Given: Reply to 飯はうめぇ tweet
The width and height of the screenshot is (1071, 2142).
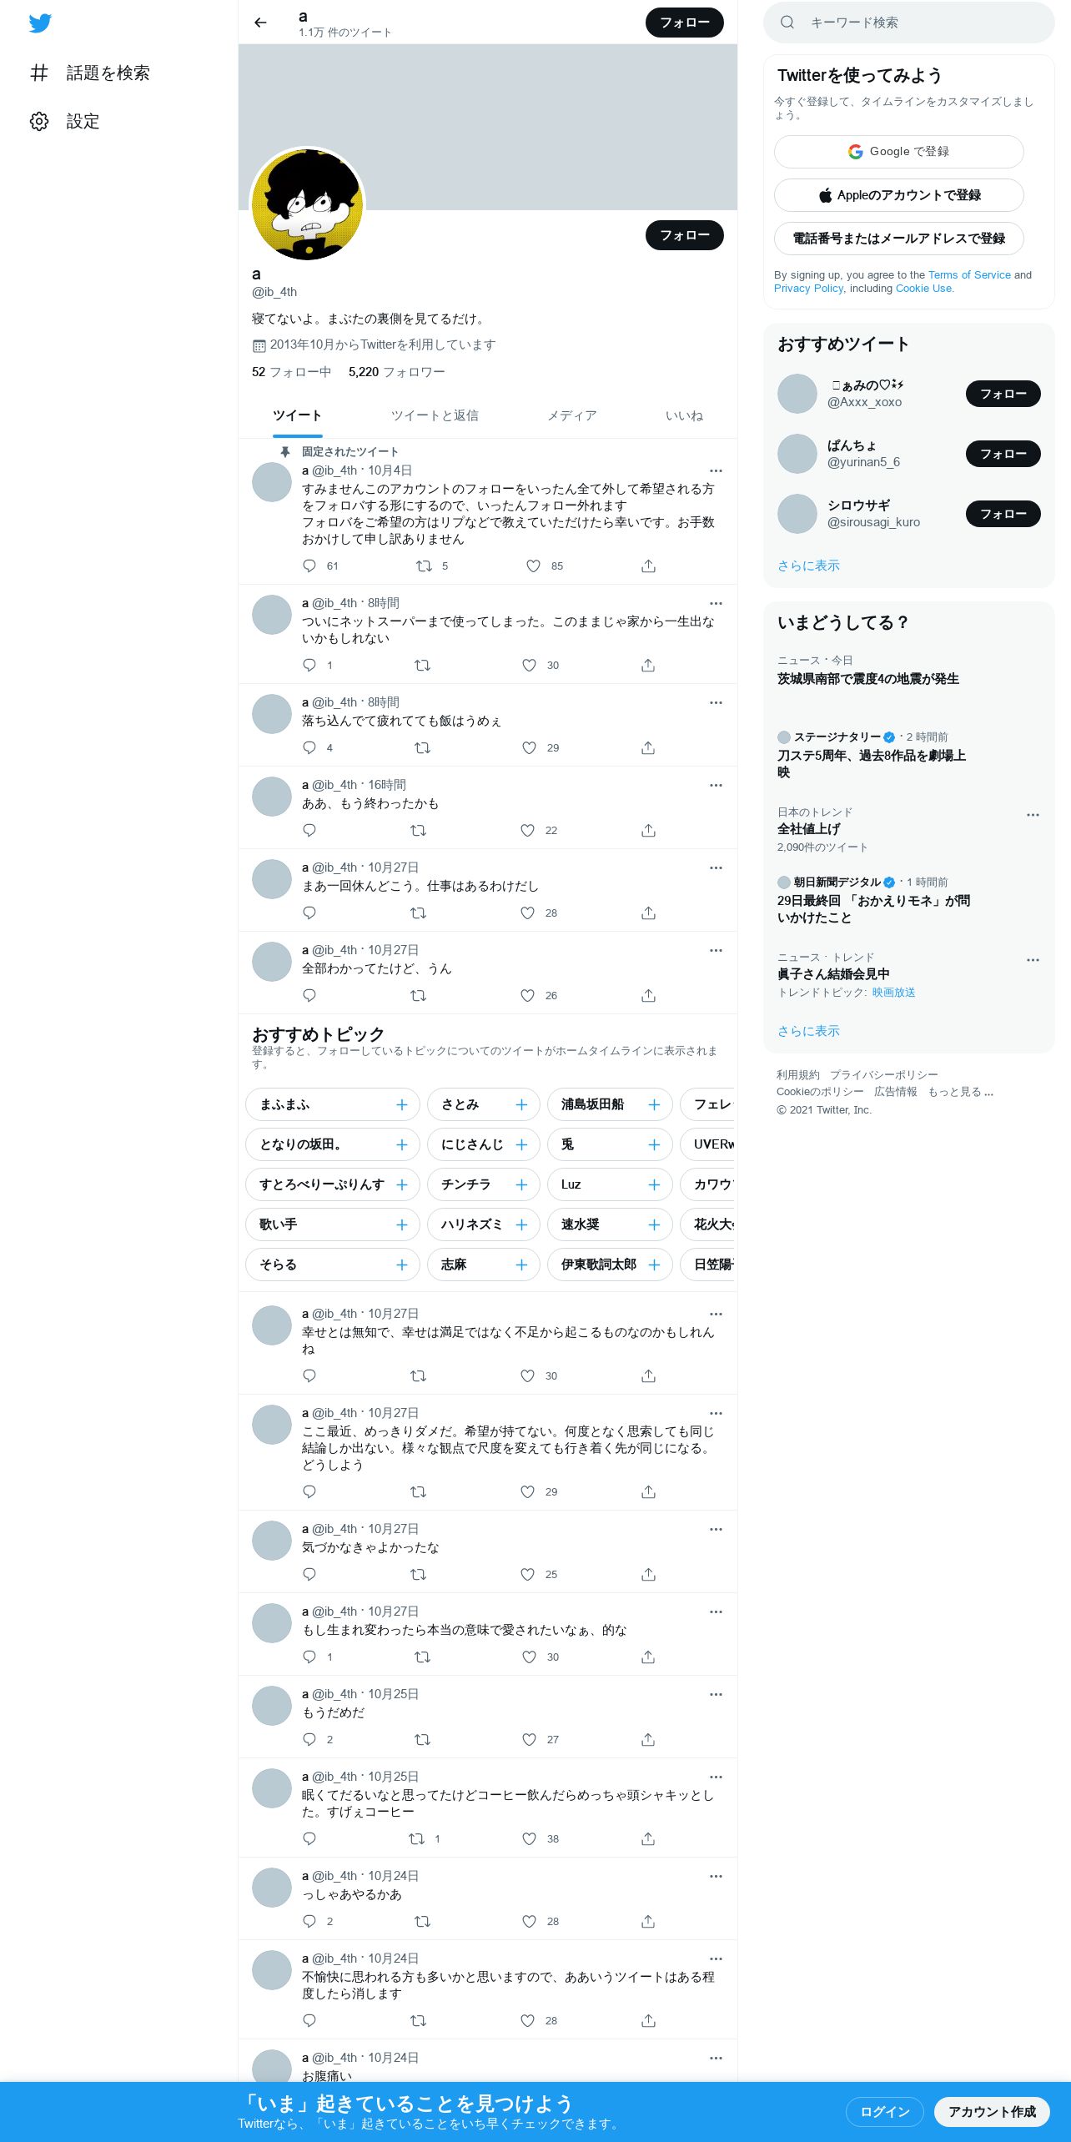Looking at the screenshot, I should (309, 747).
